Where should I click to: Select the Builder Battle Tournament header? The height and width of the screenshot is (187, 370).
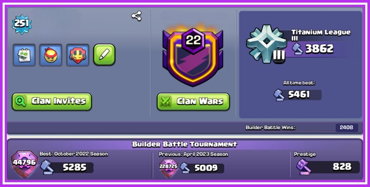[x=185, y=144]
